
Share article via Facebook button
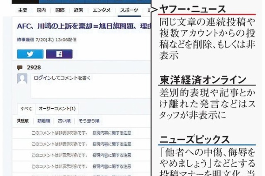coord(59,54)
